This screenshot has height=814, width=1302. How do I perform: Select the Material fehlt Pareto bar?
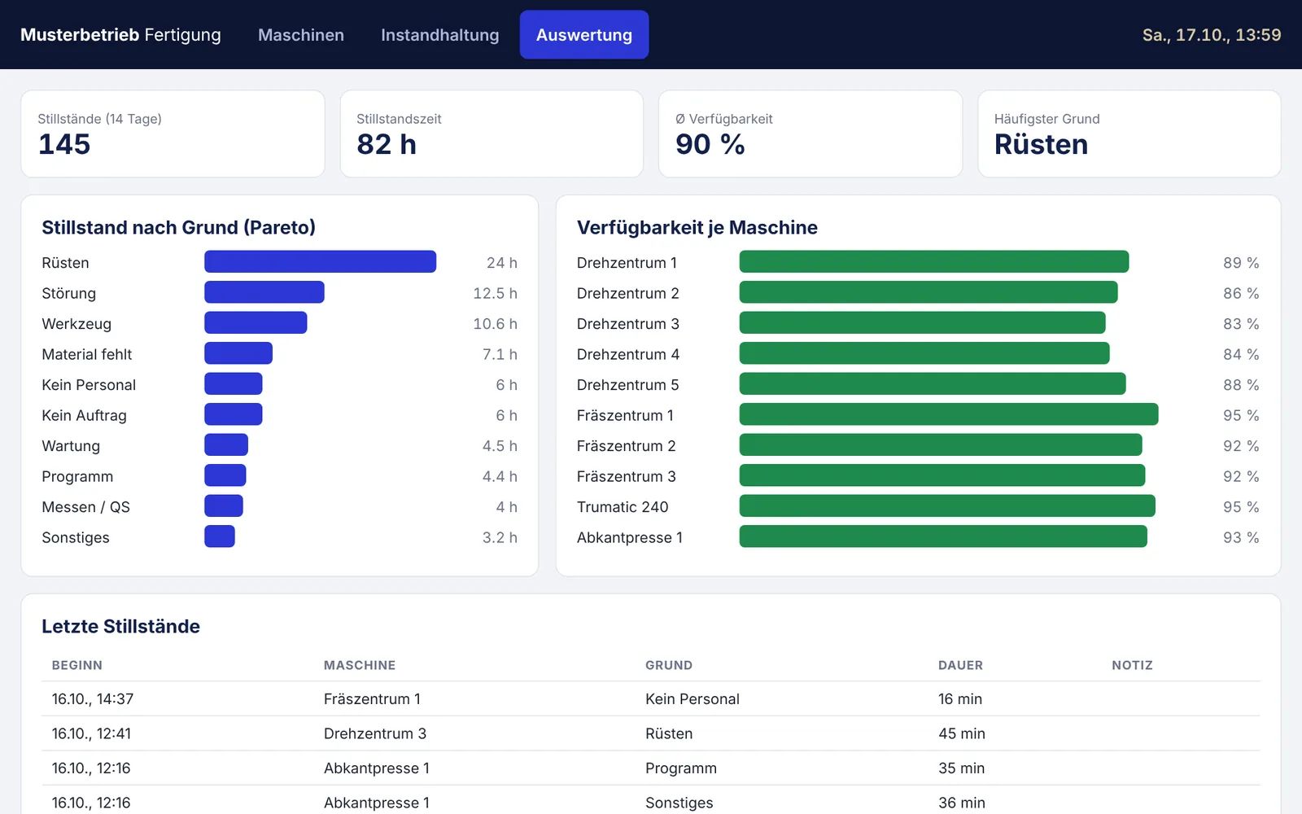(238, 353)
